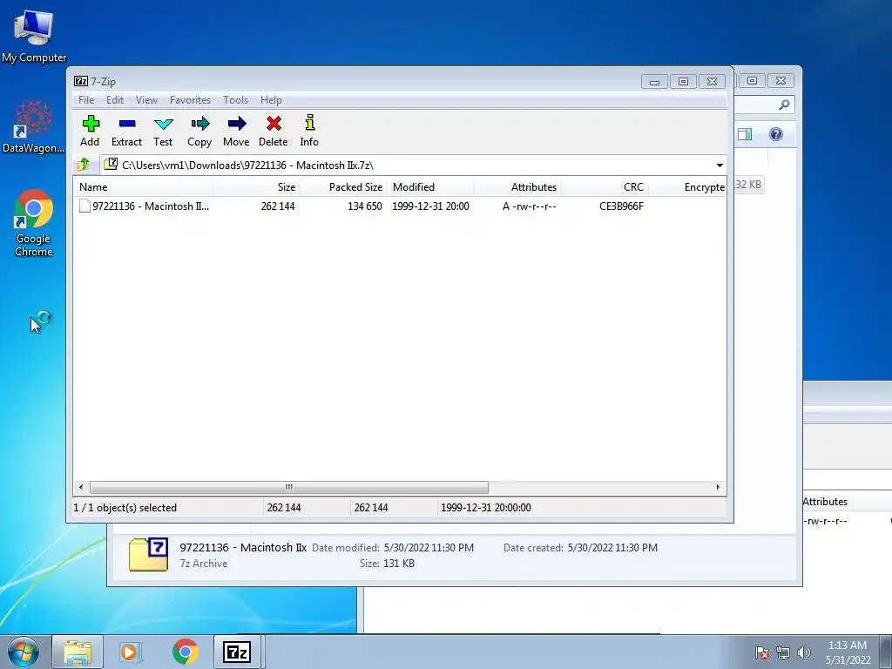
Task: Click packed size value 134 650
Action: click(365, 206)
